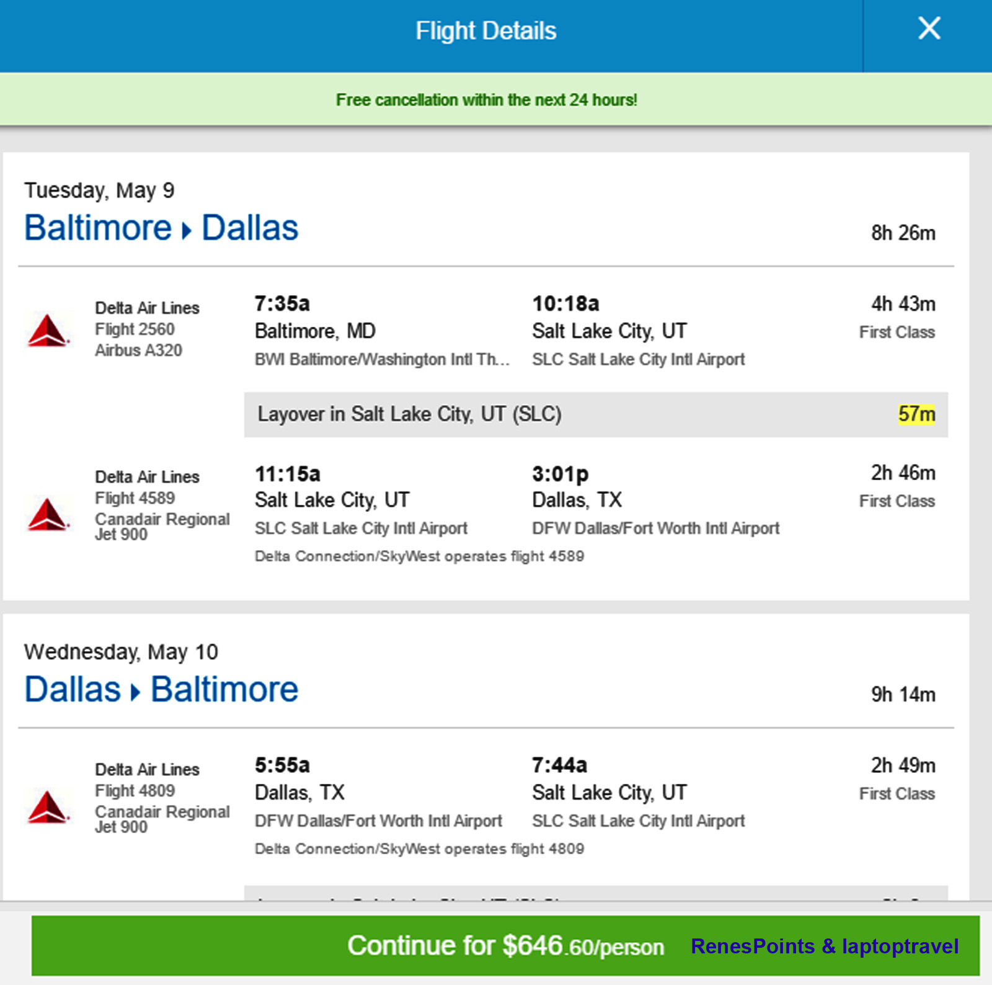992x985 pixels.
Task: Click the 10:18a Salt Lake City arrival
Action: tap(565, 303)
